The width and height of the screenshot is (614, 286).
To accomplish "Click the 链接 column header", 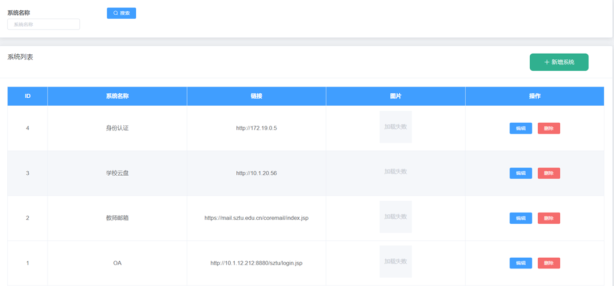I will (256, 96).
